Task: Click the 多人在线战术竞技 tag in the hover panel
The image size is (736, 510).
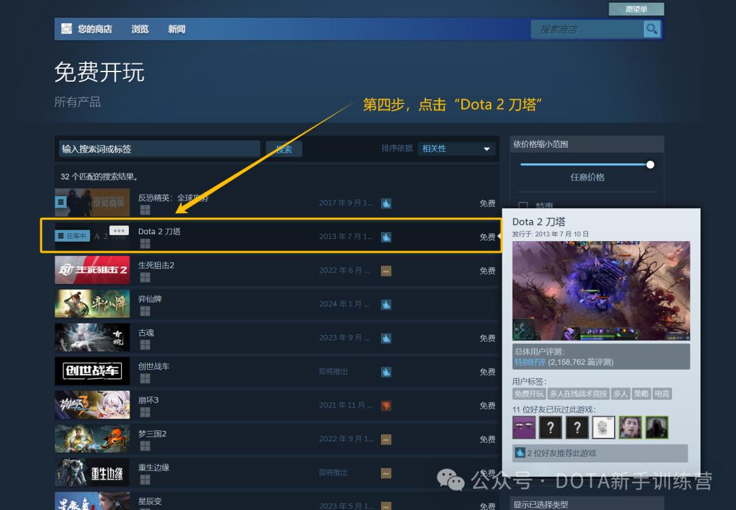Action: 577,394
